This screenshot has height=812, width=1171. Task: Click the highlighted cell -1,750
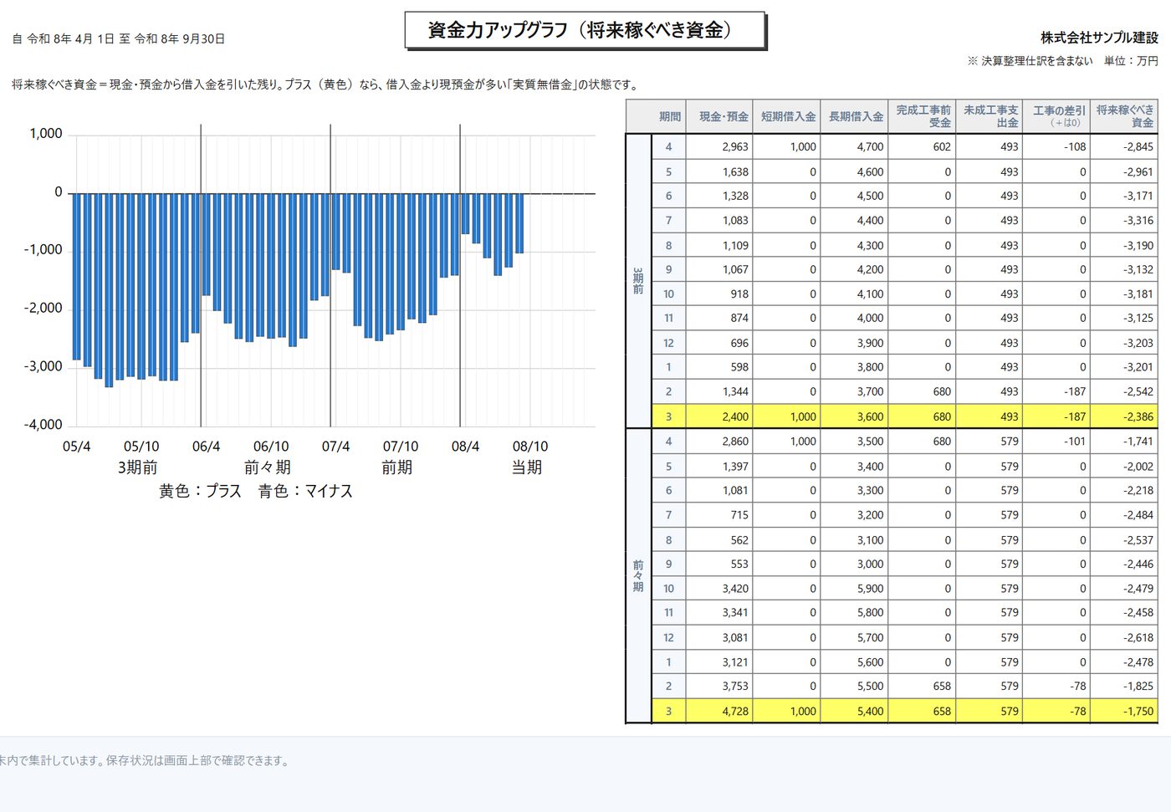click(1124, 711)
